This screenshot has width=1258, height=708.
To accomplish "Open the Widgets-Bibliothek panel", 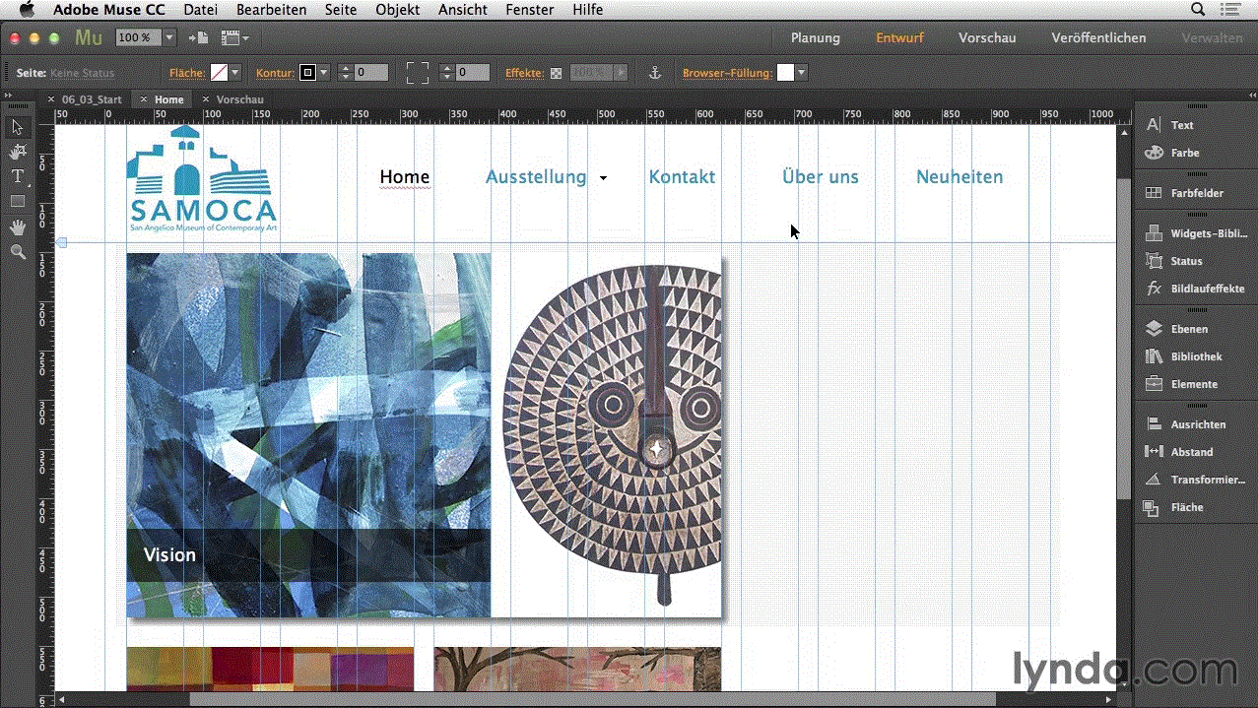I will click(x=1195, y=233).
